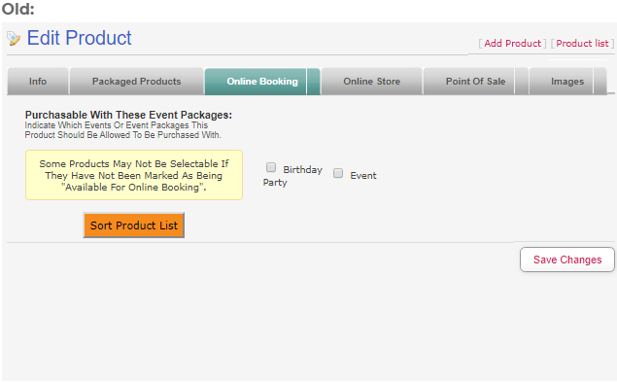
Task: Click the narrow gray segment after Images tab
Action: [x=600, y=81]
